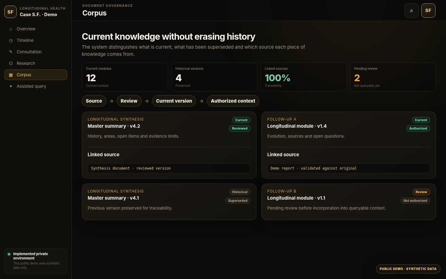Click the Master summary v4.2 title

click(x=114, y=126)
